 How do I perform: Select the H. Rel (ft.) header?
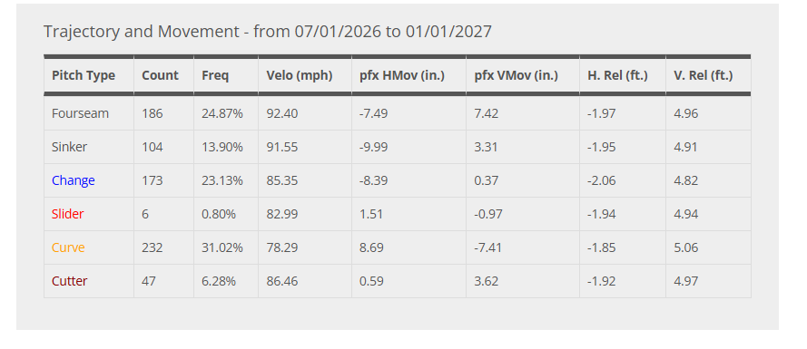tap(617, 75)
